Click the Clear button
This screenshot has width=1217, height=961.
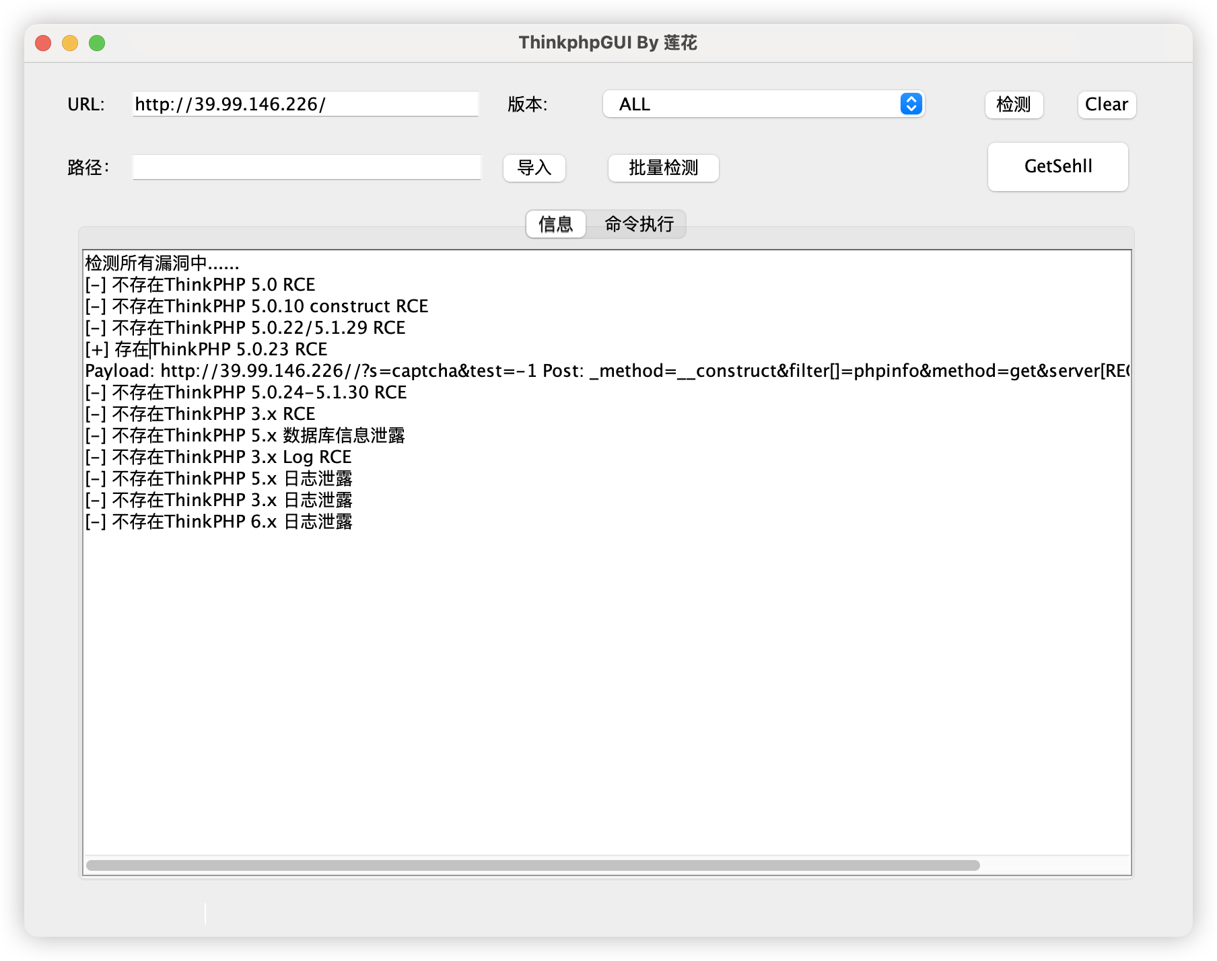click(x=1107, y=104)
